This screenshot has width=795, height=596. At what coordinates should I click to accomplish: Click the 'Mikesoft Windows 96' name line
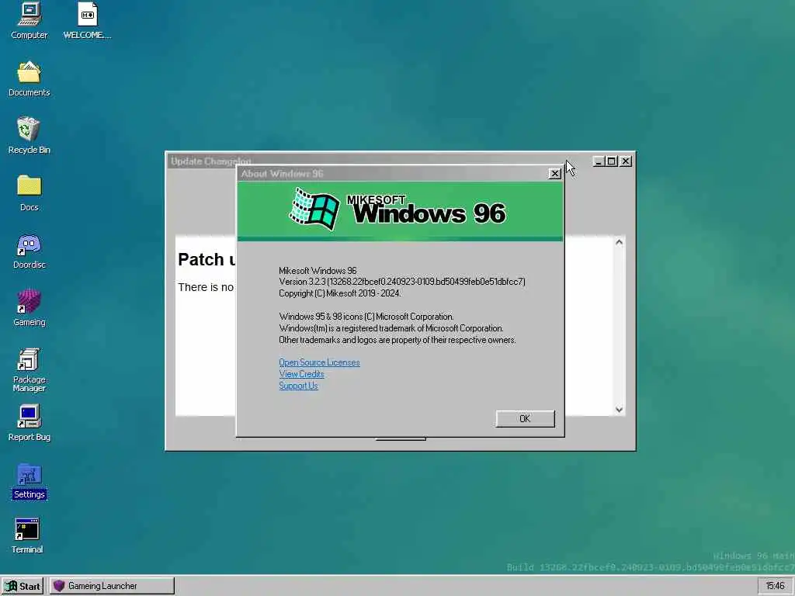point(318,271)
